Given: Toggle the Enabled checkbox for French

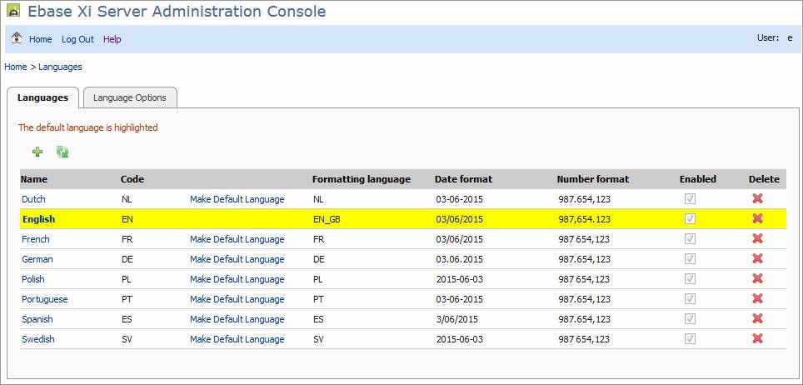Looking at the screenshot, I should point(691,239).
